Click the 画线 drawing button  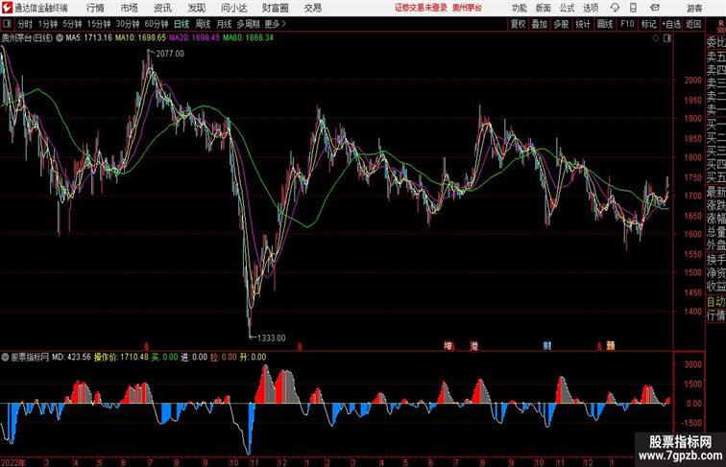pos(605,24)
